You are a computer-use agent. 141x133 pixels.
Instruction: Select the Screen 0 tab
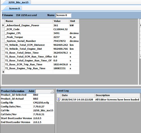[14, 8]
